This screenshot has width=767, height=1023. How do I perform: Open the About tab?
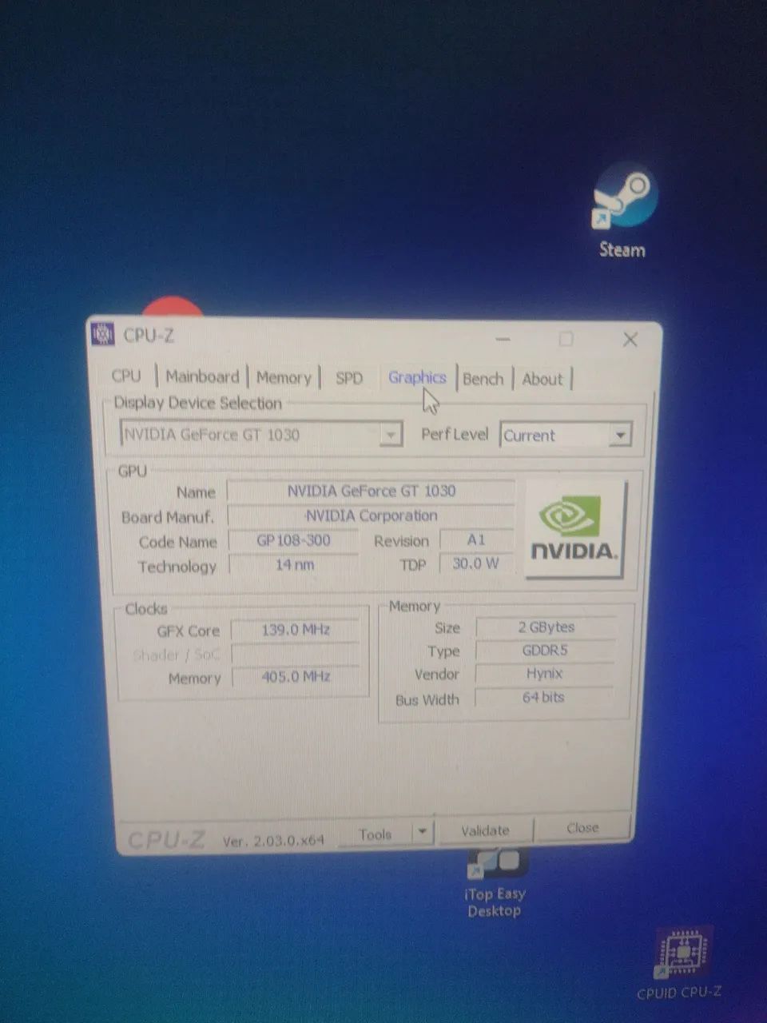[x=542, y=379]
